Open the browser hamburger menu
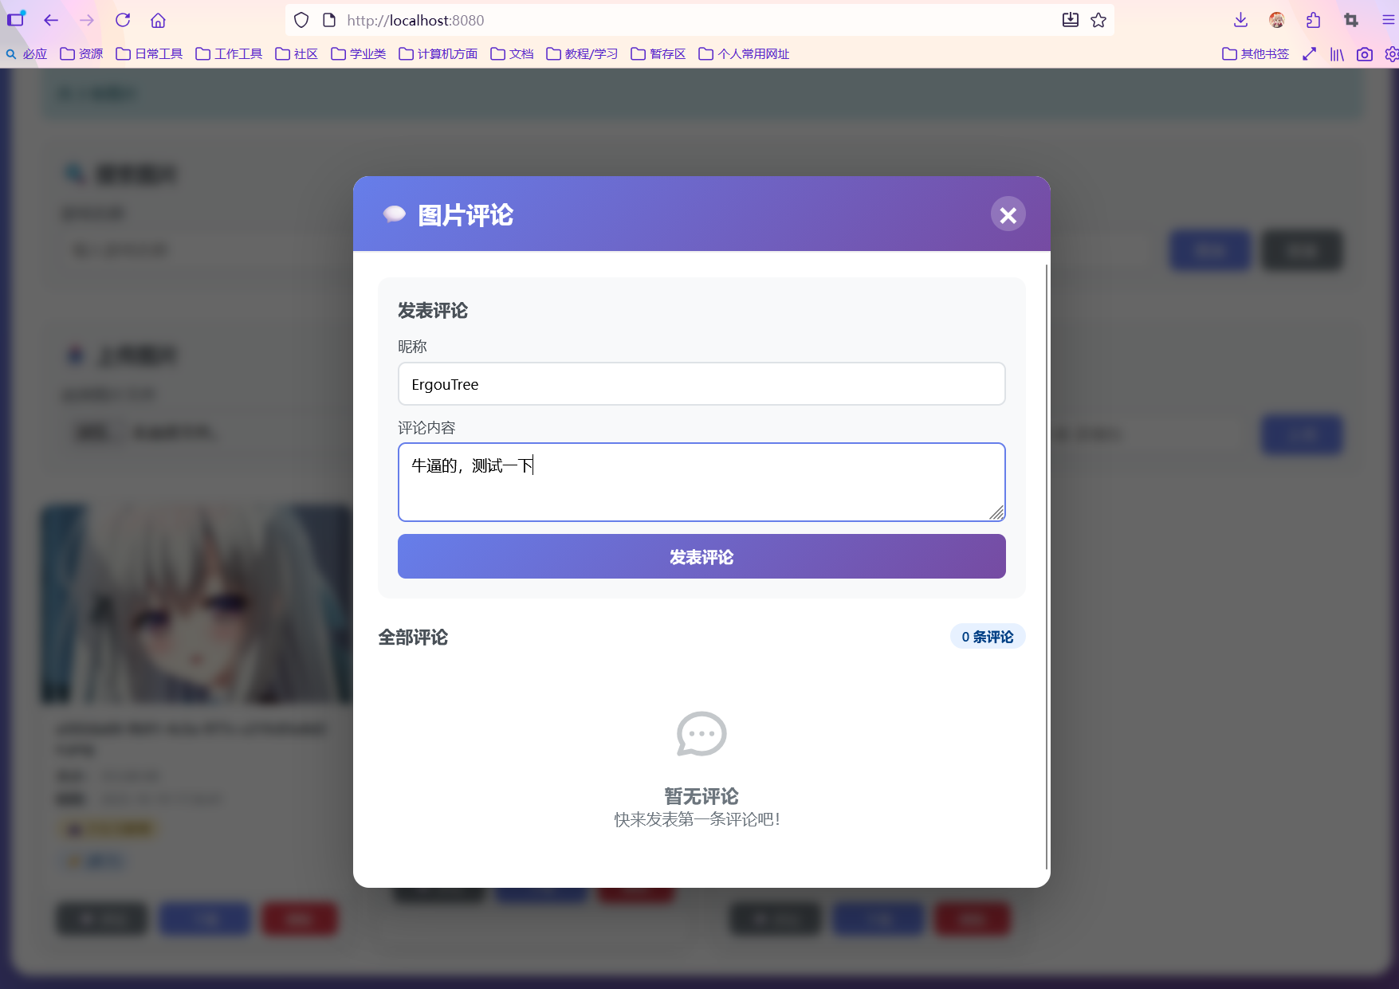 coord(1388,21)
